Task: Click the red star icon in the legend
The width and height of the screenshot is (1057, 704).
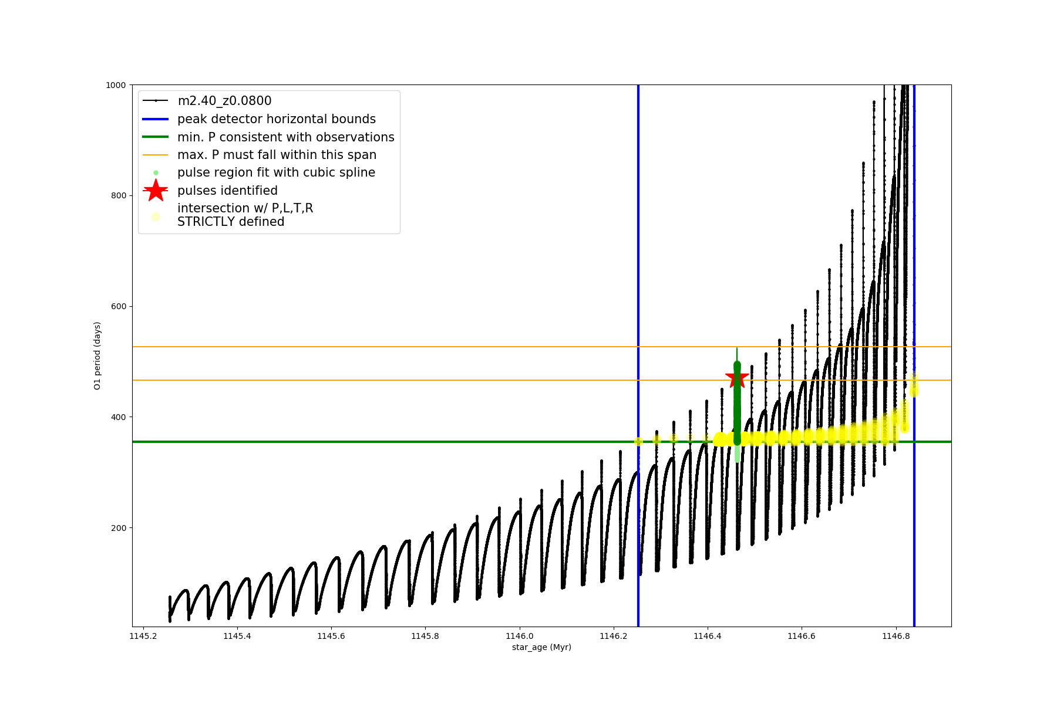Action: click(x=156, y=190)
